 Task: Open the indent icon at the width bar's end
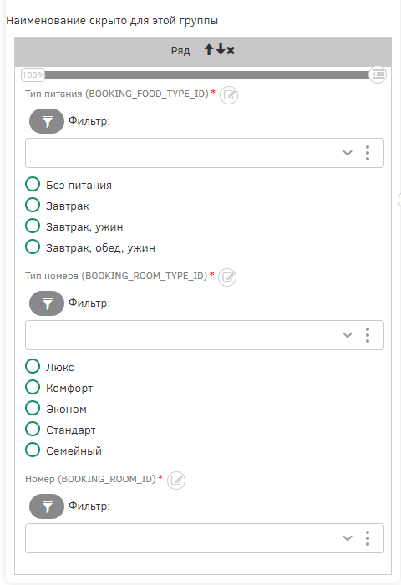click(x=378, y=74)
